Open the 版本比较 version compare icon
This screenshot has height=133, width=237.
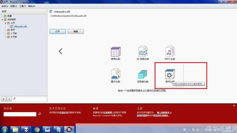tap(170, 74)
